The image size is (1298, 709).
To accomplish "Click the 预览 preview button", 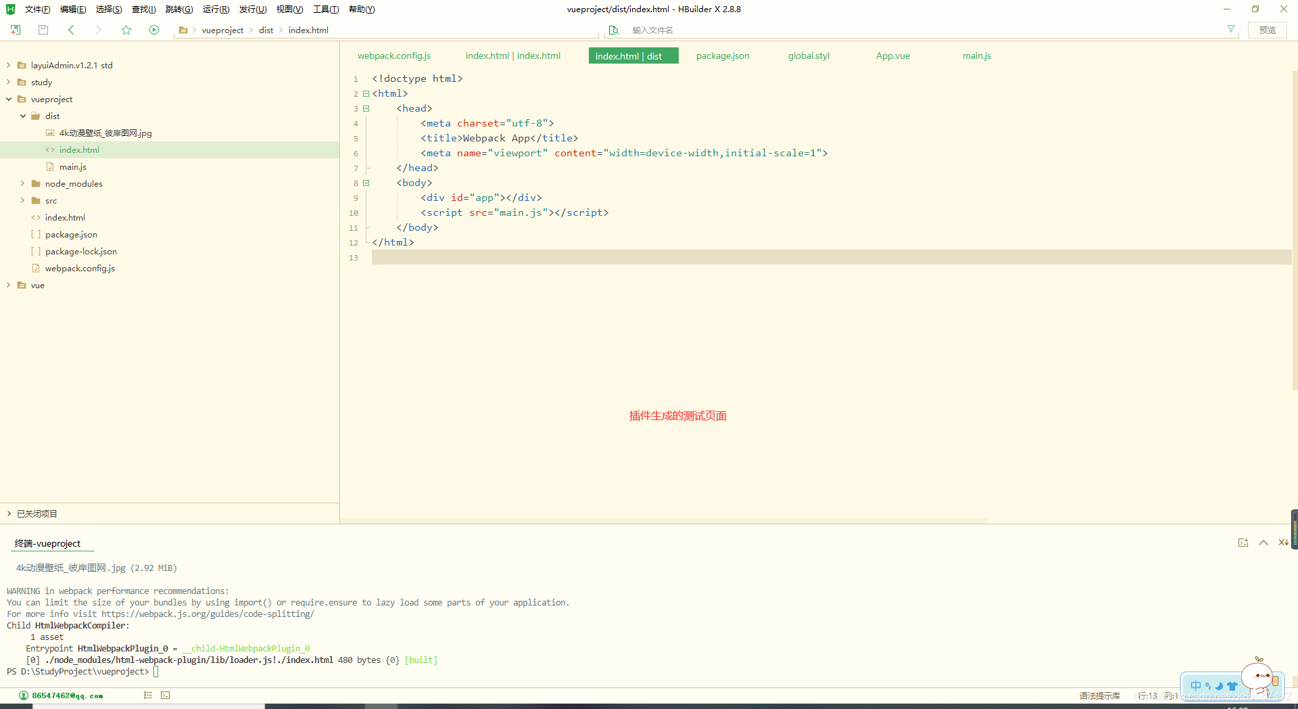I will click(x=1268, y=30).
